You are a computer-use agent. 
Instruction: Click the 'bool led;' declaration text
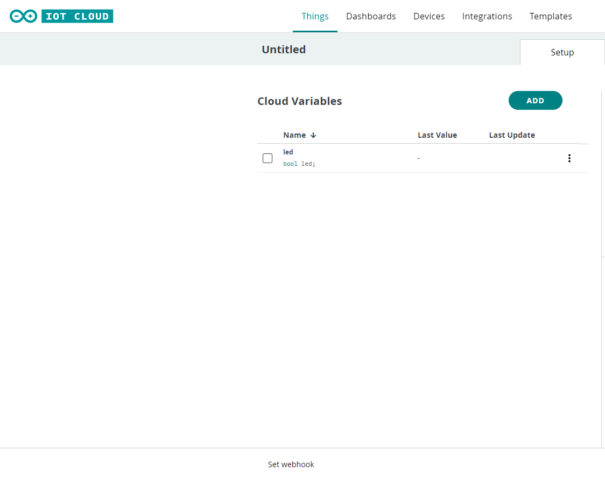coord(299,164)
